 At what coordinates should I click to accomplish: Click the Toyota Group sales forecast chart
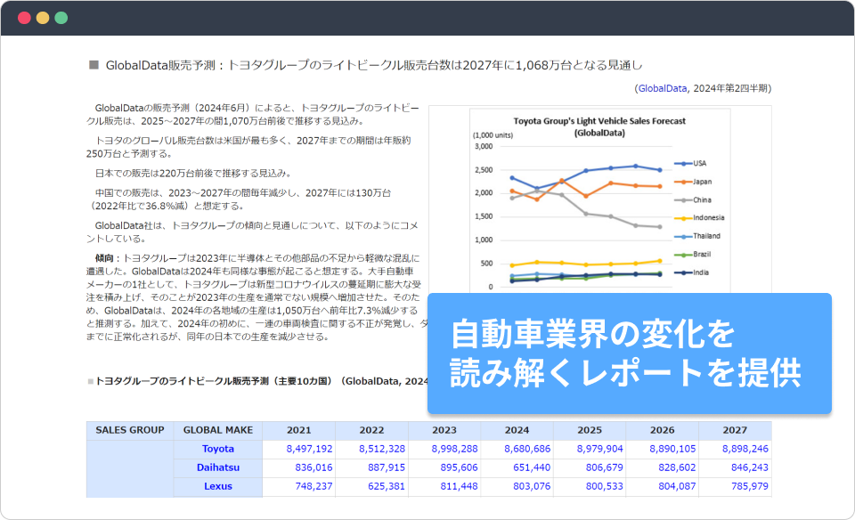click(599, 200)
